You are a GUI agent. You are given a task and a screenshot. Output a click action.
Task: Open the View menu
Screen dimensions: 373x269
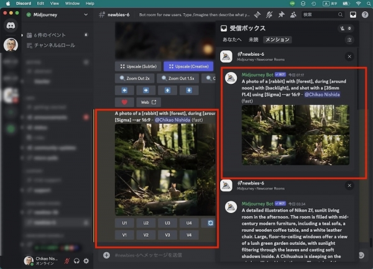tap(55, 3)
